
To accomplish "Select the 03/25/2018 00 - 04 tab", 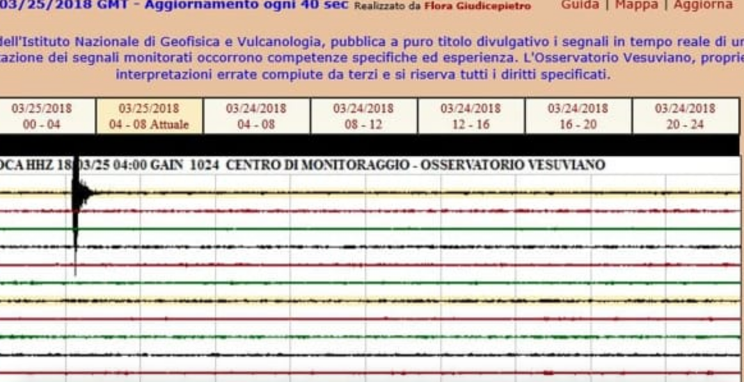I will (x=42, y=116).
